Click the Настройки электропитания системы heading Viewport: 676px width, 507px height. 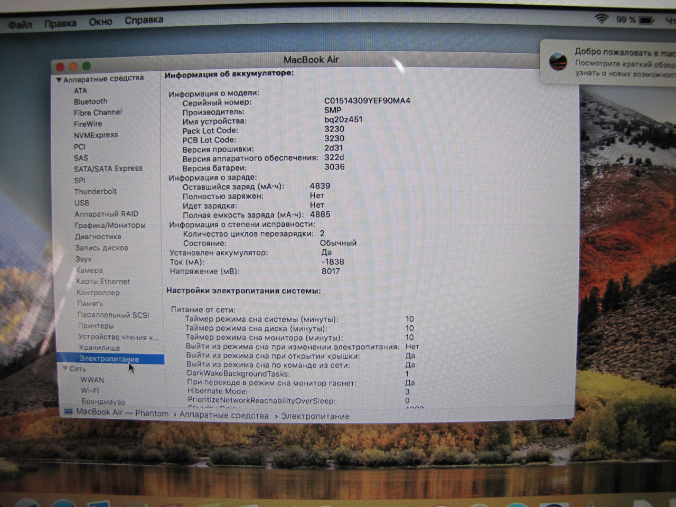point(243,290)
